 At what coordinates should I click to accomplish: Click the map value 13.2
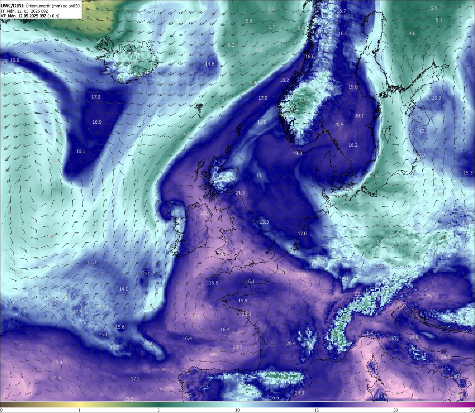click(x=424, y=131)
